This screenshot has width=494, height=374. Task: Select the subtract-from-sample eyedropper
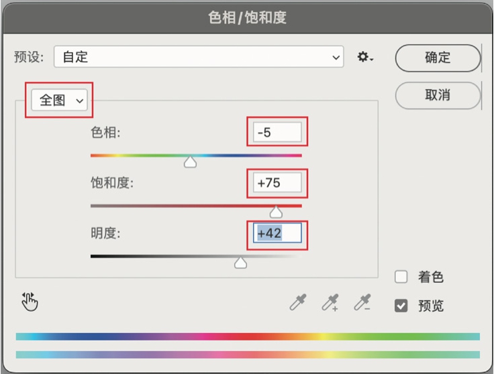(363, 303)
